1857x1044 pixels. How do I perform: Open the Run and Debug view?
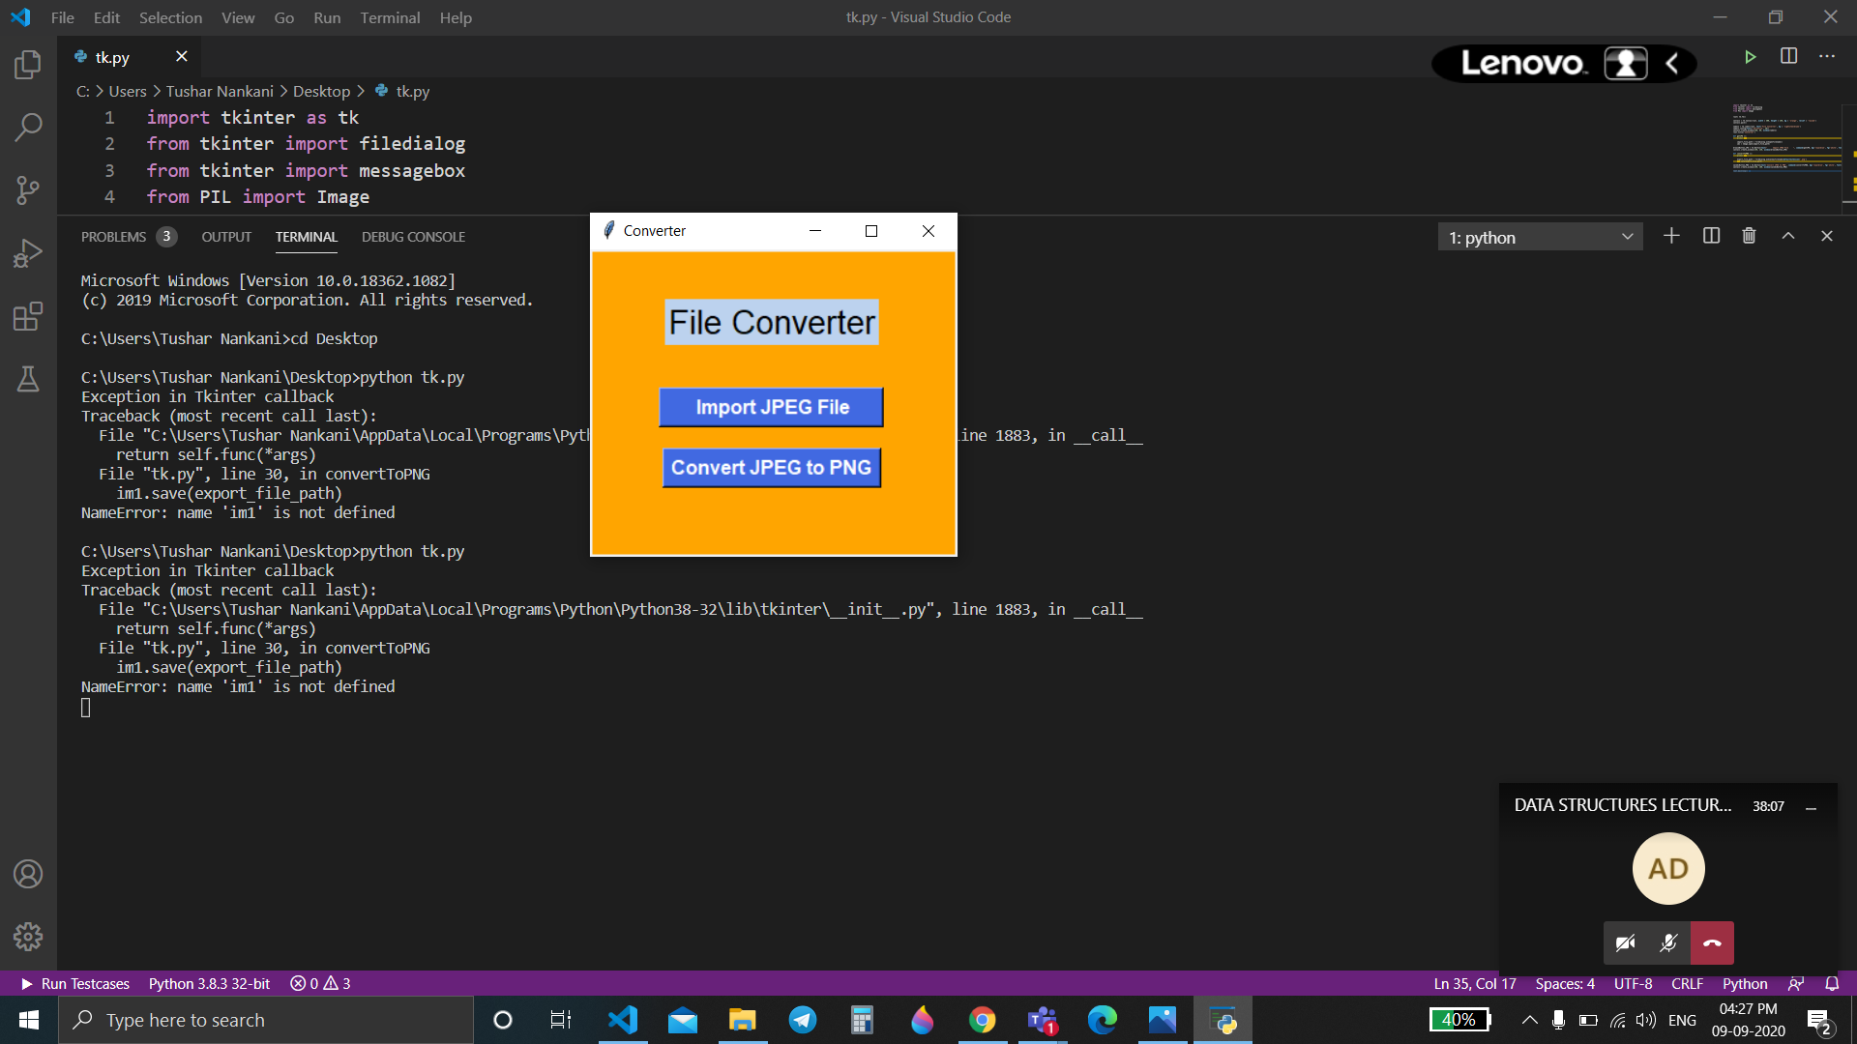28,253
